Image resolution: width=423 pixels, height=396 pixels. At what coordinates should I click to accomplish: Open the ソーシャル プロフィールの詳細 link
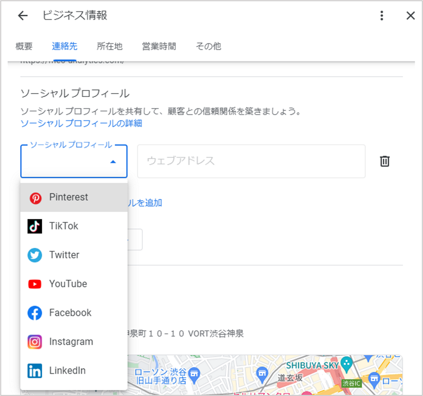point(81,123)
